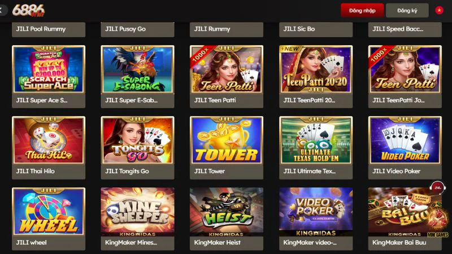Open the Super E-Sabong rooster game tile
The height and width of the screenshot is (254, 452).
[137, 69]
